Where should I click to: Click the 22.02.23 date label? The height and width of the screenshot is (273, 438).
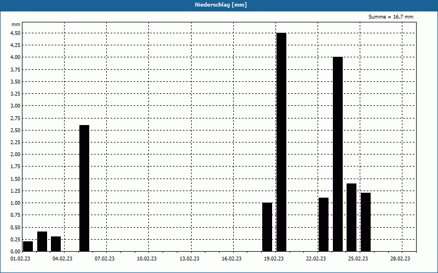tap(316, 259)
